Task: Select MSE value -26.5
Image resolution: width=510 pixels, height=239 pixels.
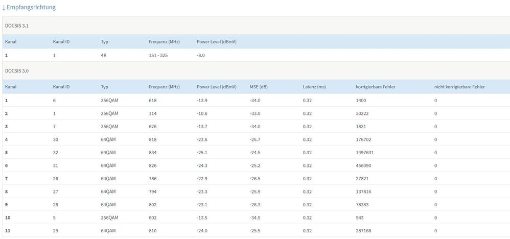Action: [255, 179]
